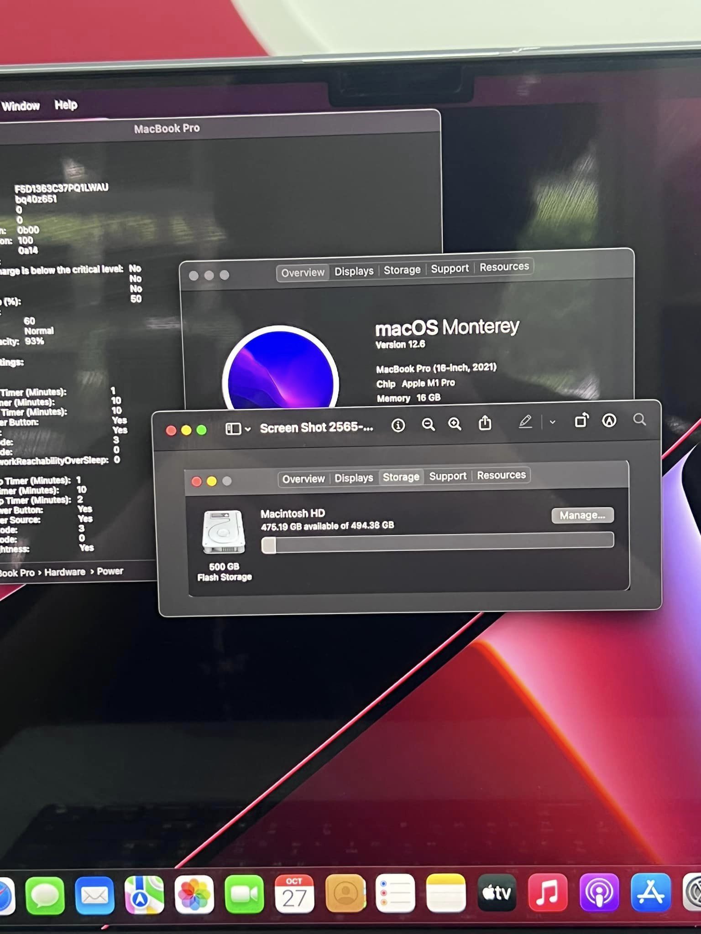The width and height of the screenshot is (701, 934).
Task: Toggle the Preview sidebar view button
Action: (x=233, y=429)
